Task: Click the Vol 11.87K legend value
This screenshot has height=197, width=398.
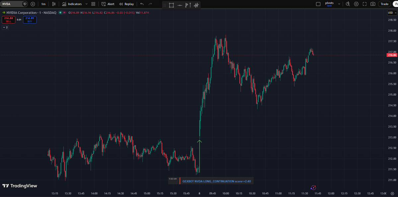Action: pos(142,13)
